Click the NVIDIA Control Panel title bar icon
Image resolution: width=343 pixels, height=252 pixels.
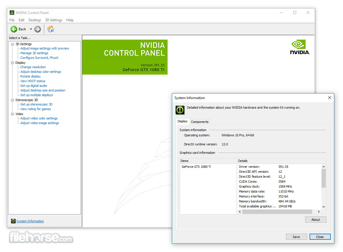click(12, 13)
